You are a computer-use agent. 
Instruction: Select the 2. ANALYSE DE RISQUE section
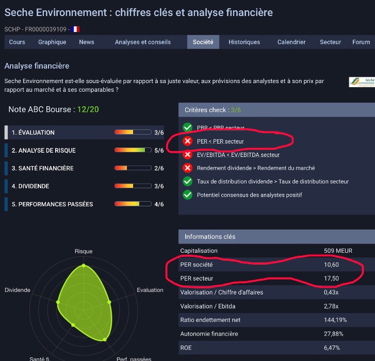pos(84,151)
